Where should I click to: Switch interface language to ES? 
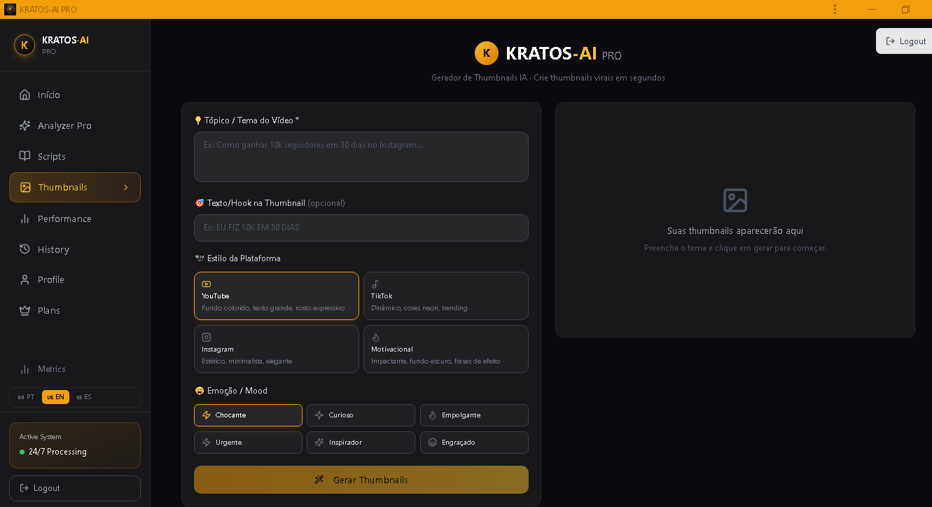[83, 396]
